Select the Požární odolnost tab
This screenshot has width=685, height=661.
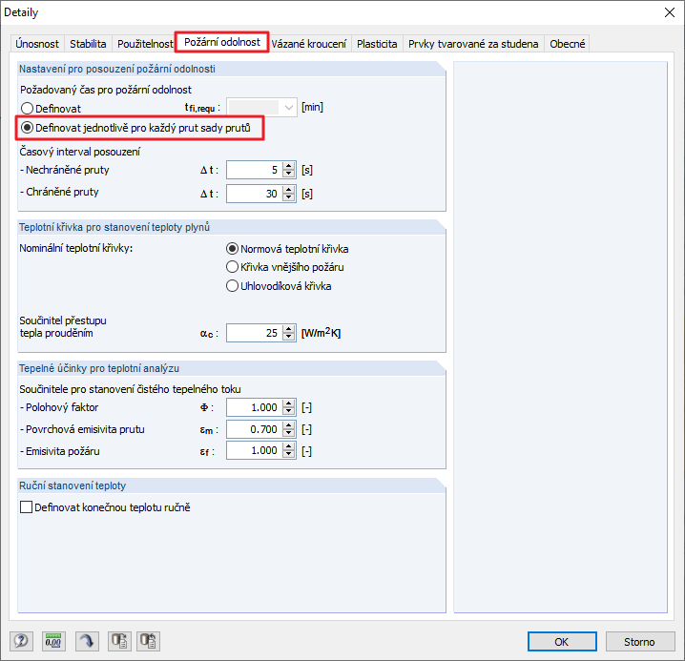tap(222, 42)
